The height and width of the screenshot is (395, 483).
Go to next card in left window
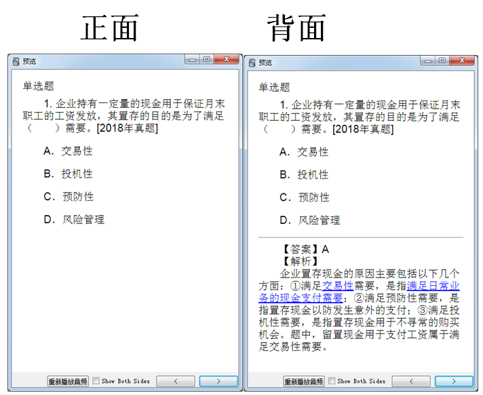click(x=218, y=381)
